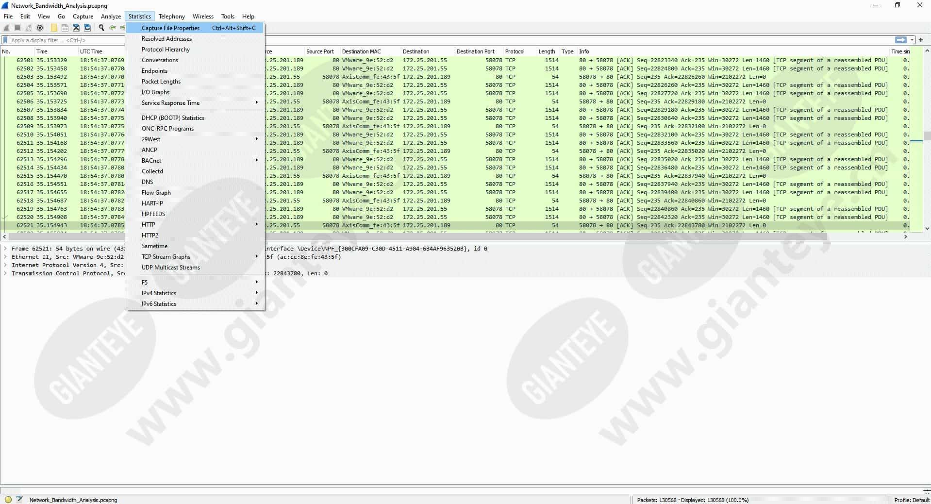The image size is (931, 504).
Task: Open Capture options gear icon
Action: 40,28
